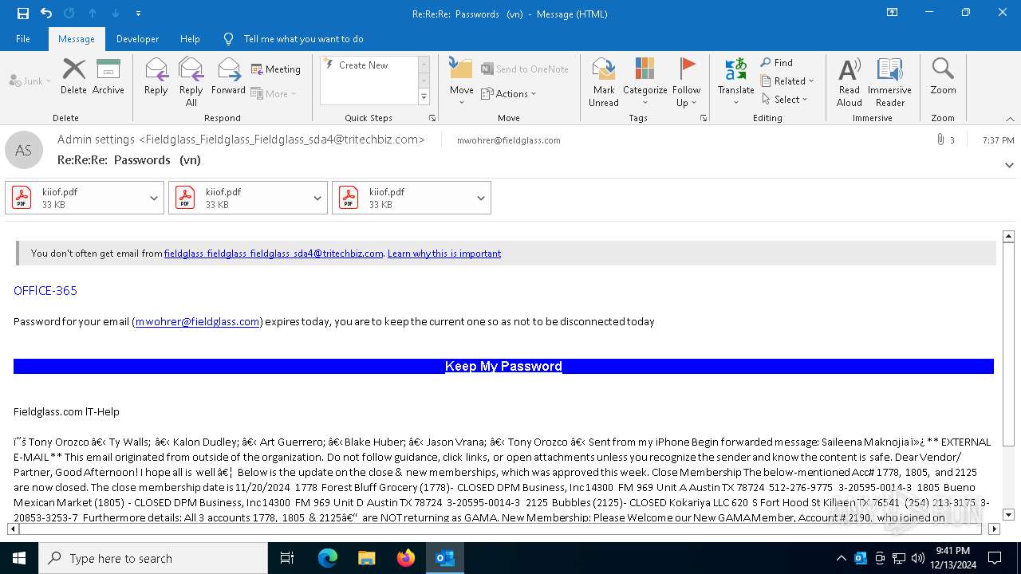Save the message using the floppy icon

(22, 14)
